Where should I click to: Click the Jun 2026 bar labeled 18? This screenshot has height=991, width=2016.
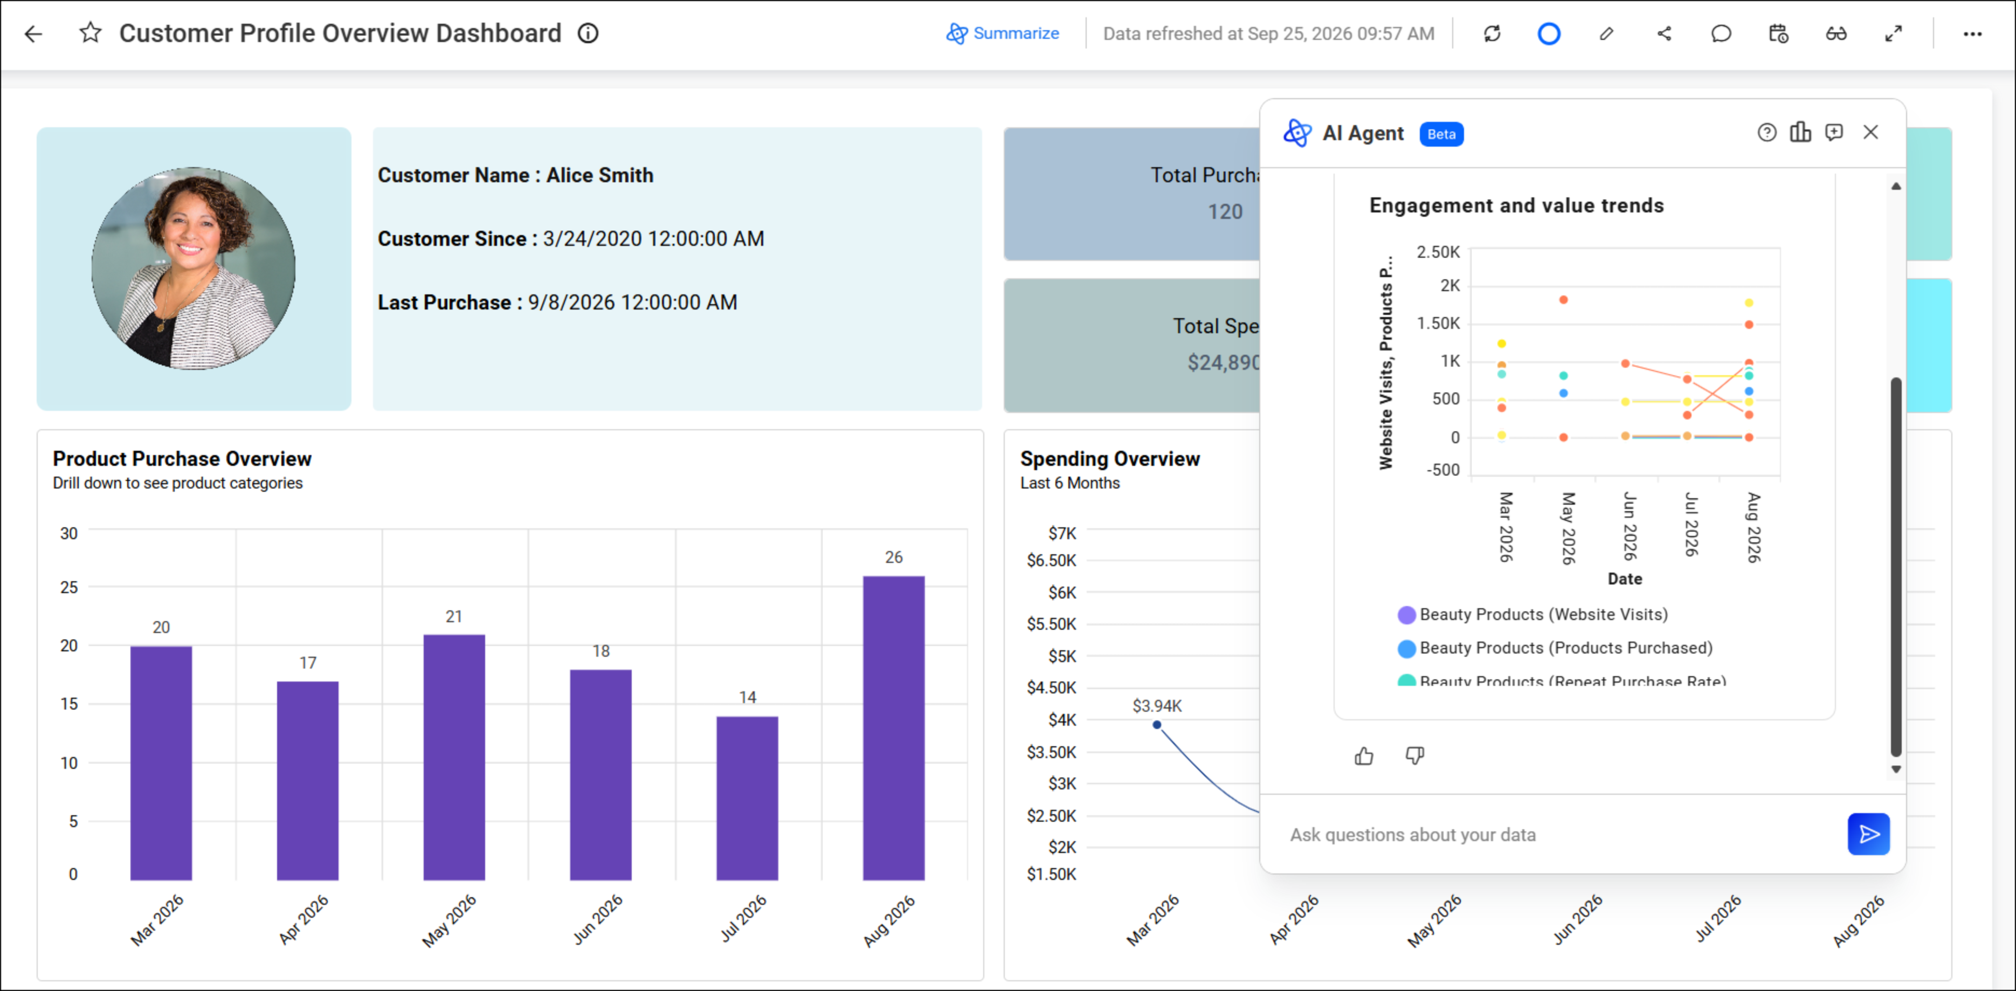tap(600, 774)
